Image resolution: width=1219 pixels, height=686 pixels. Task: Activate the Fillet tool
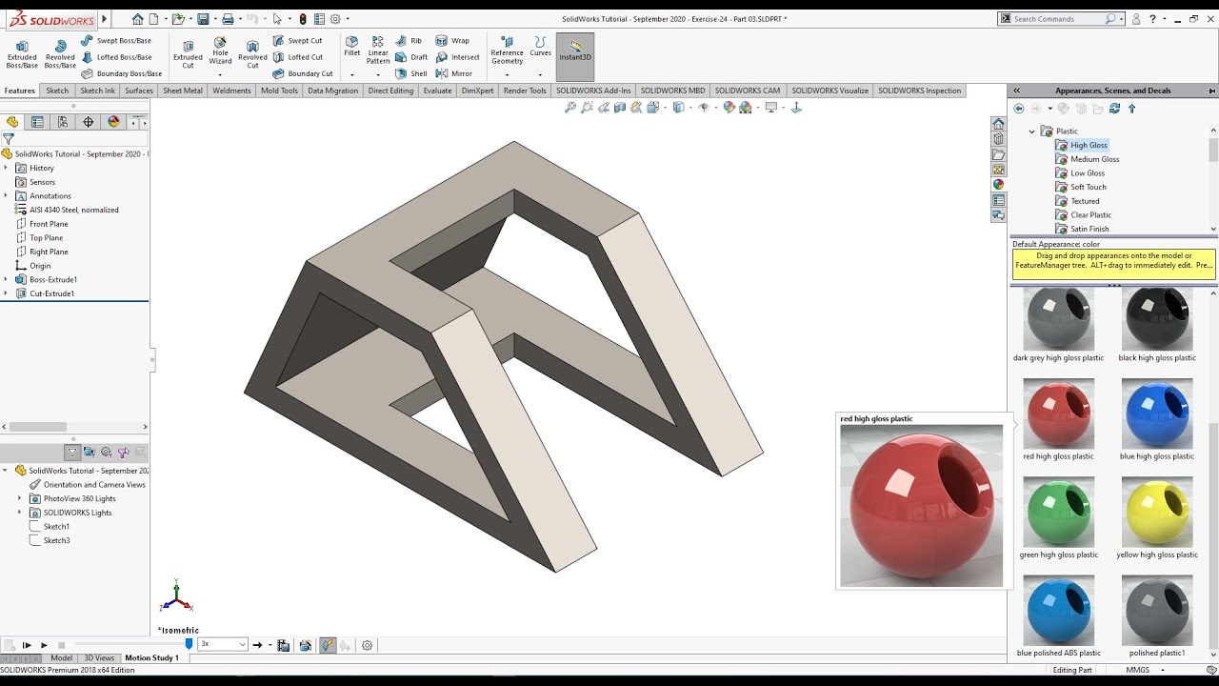tap(352, 47)
